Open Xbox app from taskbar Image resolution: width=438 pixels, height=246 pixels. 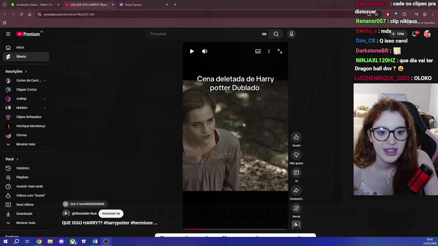(73, 242)
